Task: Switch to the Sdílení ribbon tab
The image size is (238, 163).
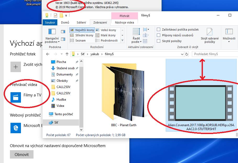Action: pyautogui.click(x=81, y=22)
